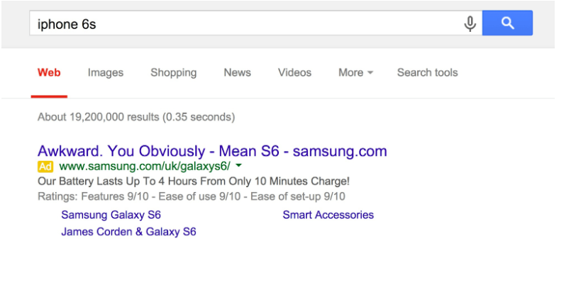Click the yellow Ad badge
The width and height of the screenshot is (576, 292).
tap(45, 167)
